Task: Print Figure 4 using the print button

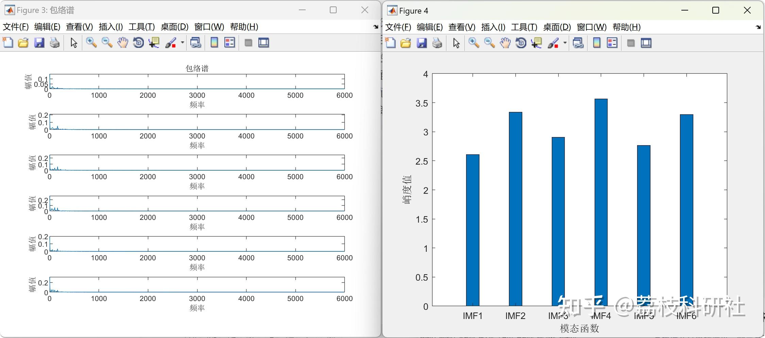Action: pyautogui.click(x=438, y=43)
